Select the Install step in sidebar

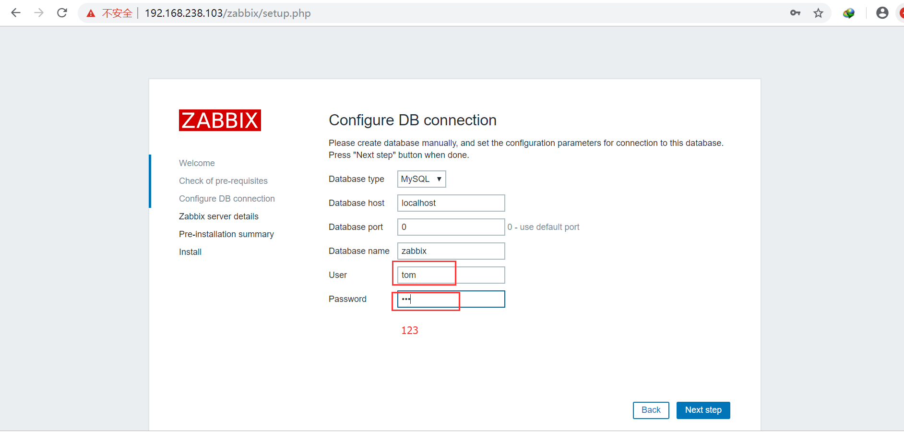point(190,252)
